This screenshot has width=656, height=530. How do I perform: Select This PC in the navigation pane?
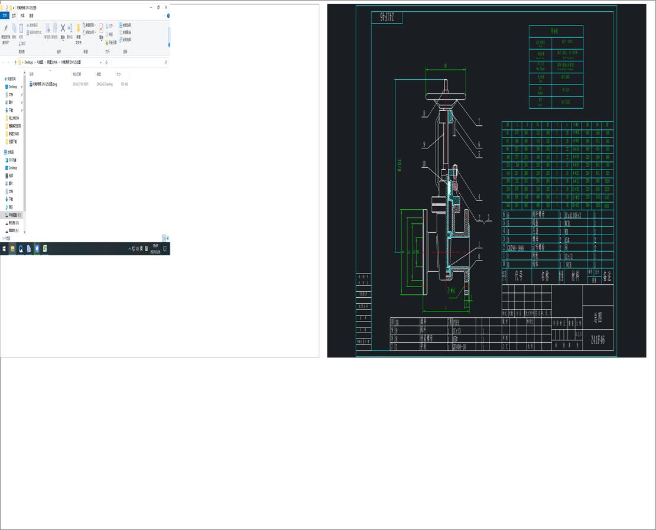point(9,152)
